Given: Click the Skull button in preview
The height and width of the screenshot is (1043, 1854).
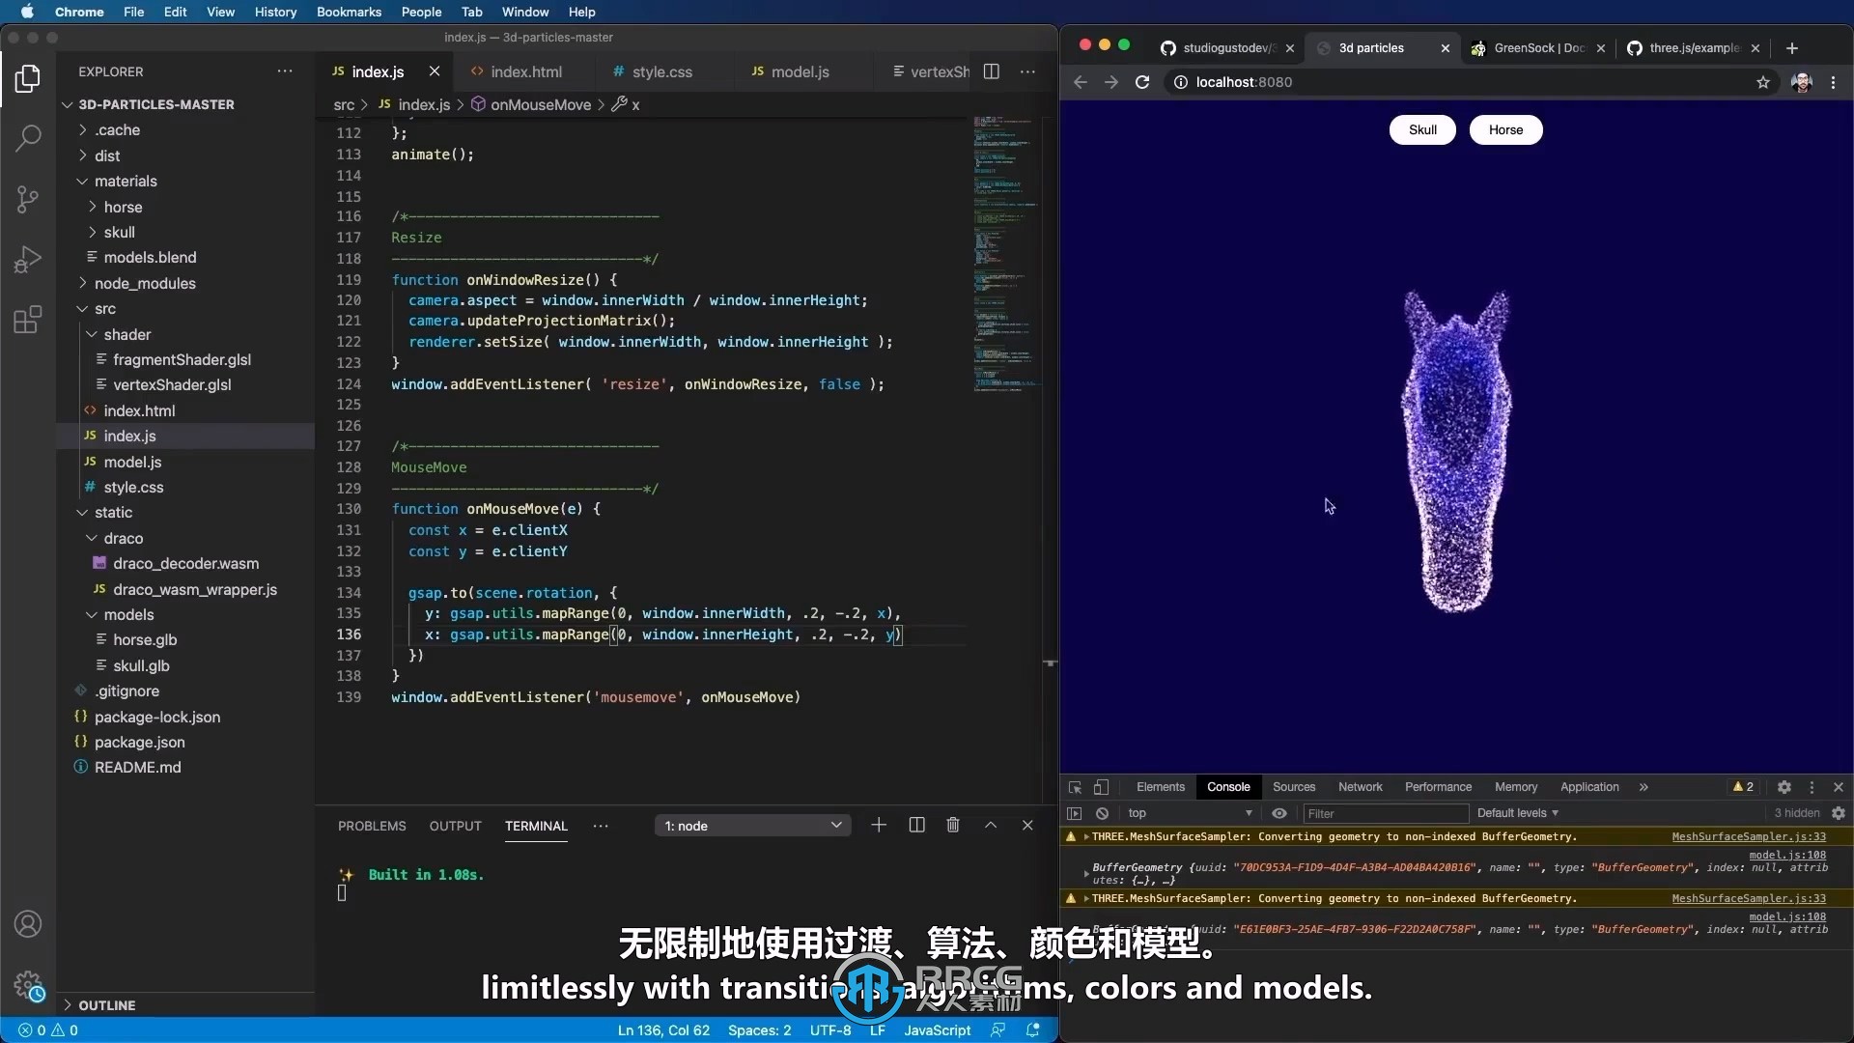Looking at the screenshot, I should (1423, 130).
